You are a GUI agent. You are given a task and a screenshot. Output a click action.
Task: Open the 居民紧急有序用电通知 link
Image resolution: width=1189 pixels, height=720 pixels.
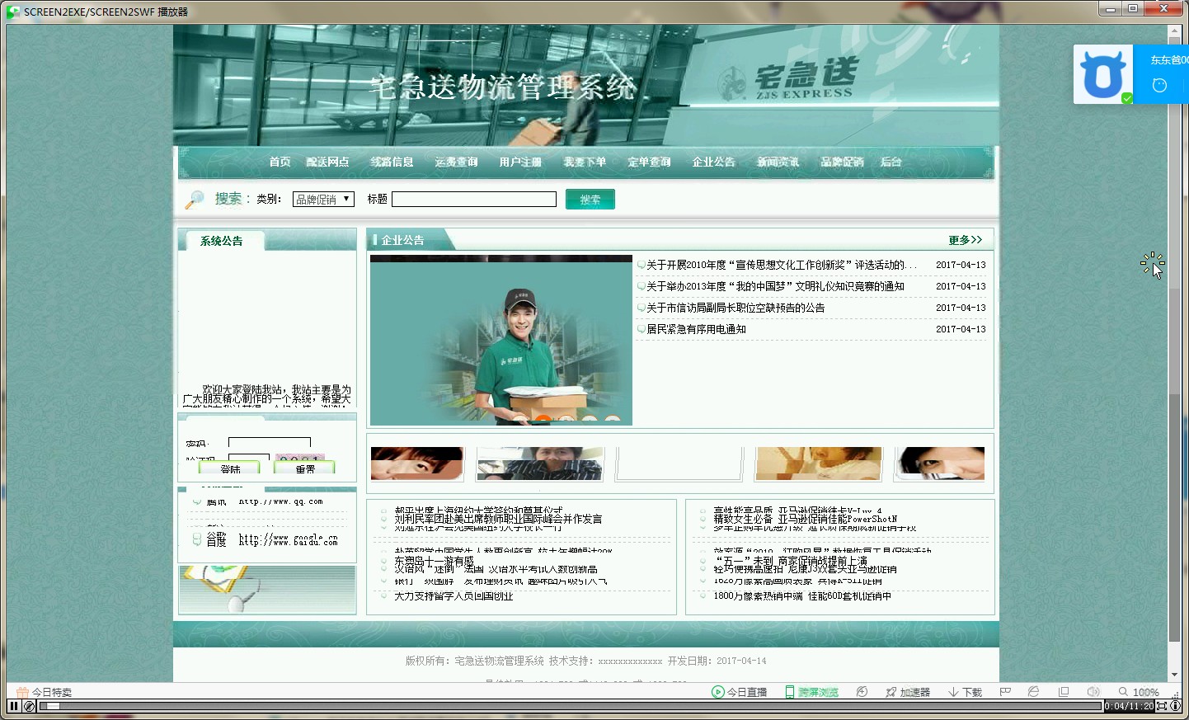[x=696, y=329]
